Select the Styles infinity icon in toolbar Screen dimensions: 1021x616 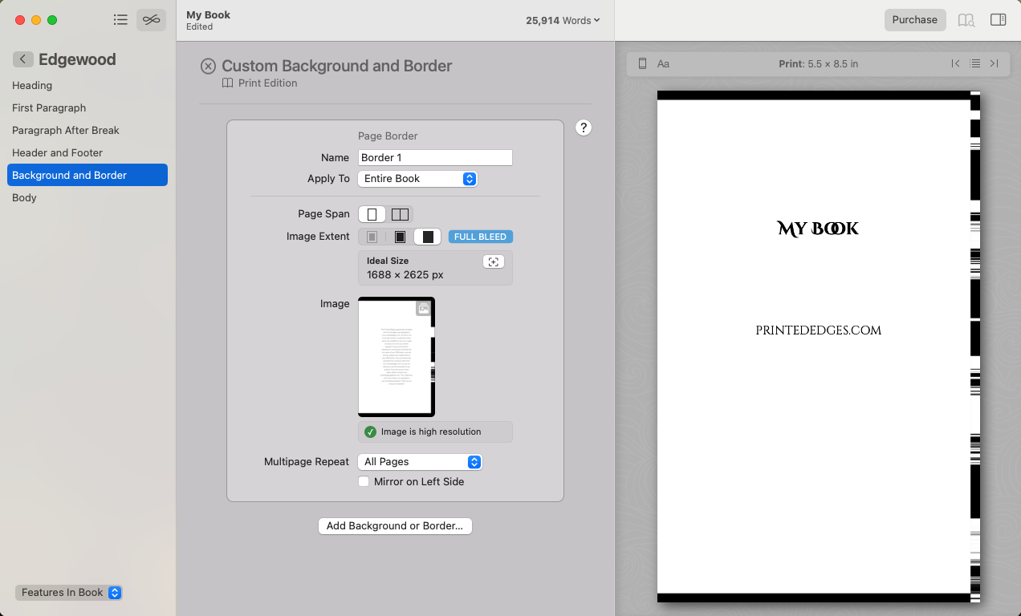(151, 19)
